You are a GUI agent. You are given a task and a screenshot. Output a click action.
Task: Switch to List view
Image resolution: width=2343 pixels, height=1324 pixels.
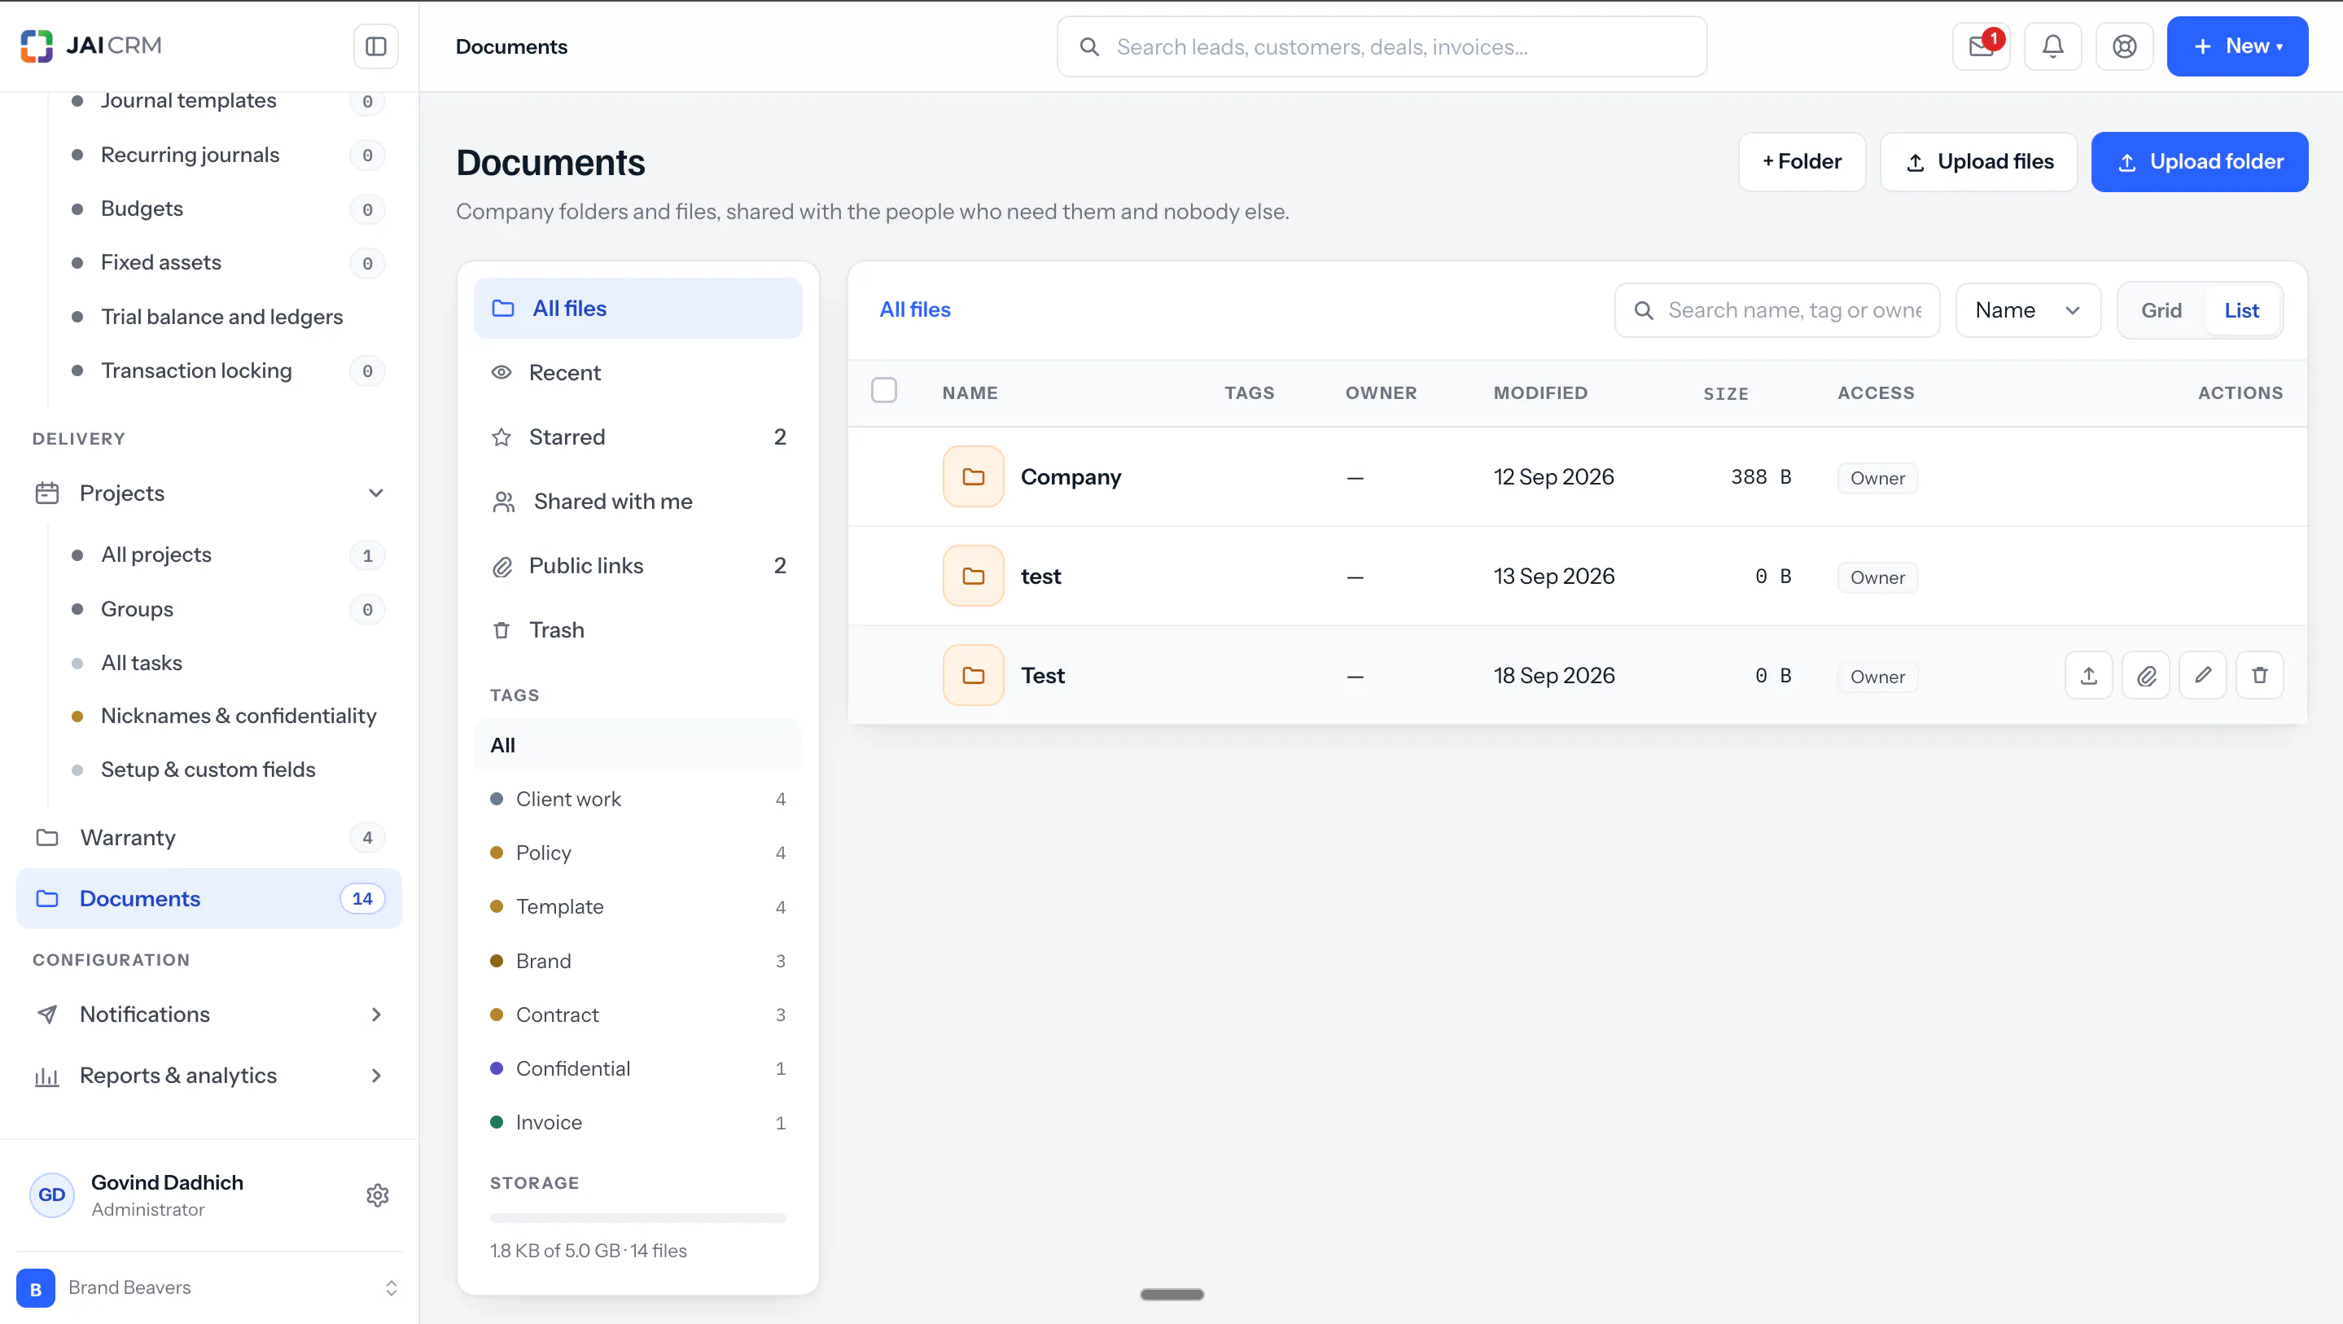click(2241, 310)
